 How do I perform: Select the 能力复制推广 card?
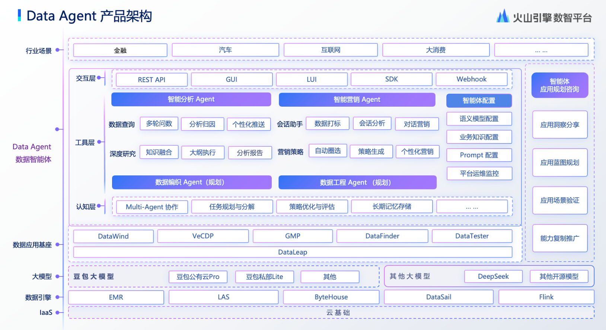[560, 238]
